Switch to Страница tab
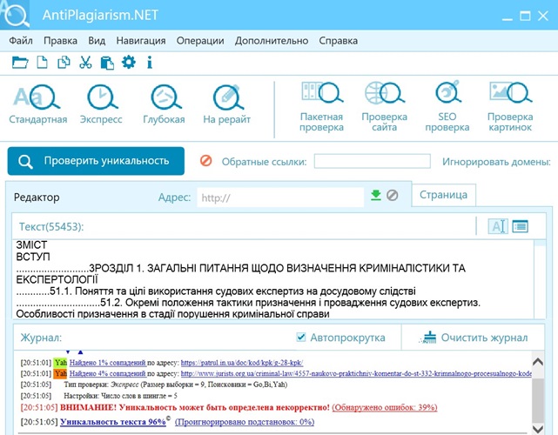Image resolution: width=558 pixels, height=435 pixels. tap(443, 195)
